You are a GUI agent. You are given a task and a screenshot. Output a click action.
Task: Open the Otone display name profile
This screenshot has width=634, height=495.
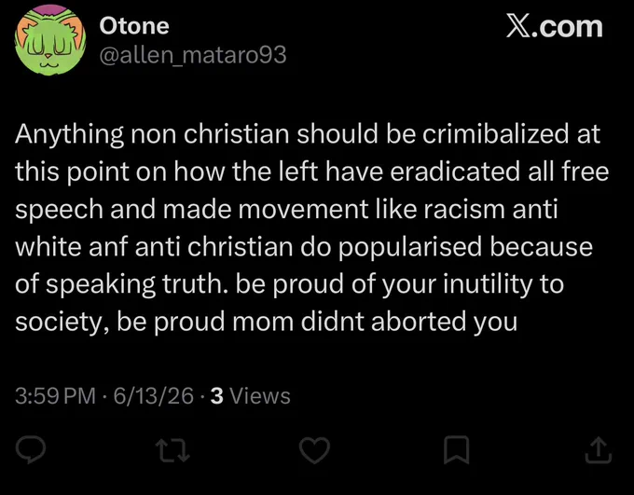click(134, 26)
